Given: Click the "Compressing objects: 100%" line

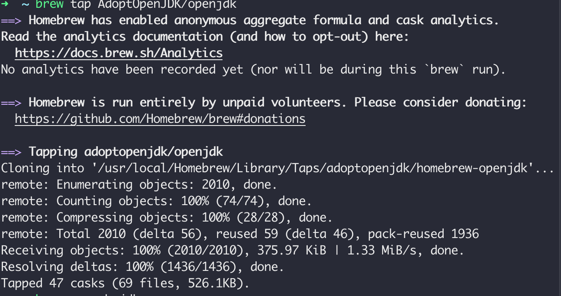Looking at the screenshot, I should click(x=167, y=218).
